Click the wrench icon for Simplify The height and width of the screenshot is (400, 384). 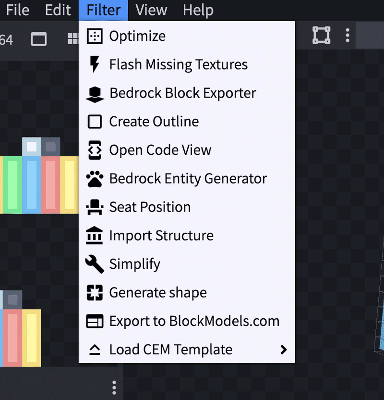pyautogui.click(x=95, y=264)
